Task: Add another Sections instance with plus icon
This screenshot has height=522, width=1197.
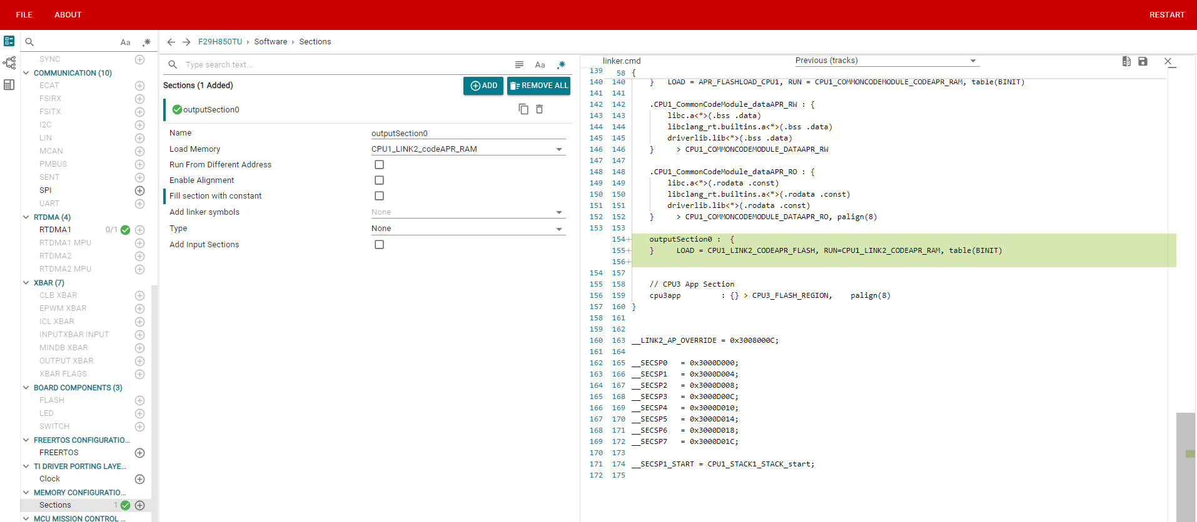Action: 140,505
